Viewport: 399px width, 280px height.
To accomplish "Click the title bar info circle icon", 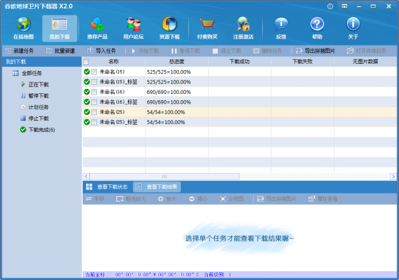I will [330, 6].
